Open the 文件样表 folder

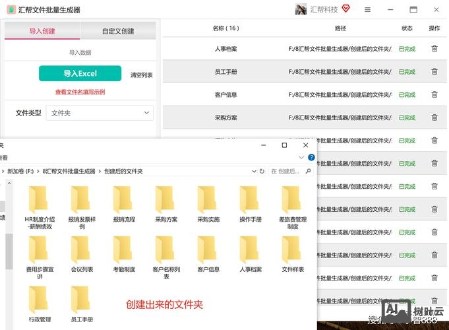coord(293,254)
